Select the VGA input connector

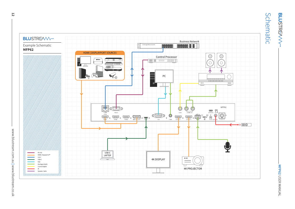(158, 116)
